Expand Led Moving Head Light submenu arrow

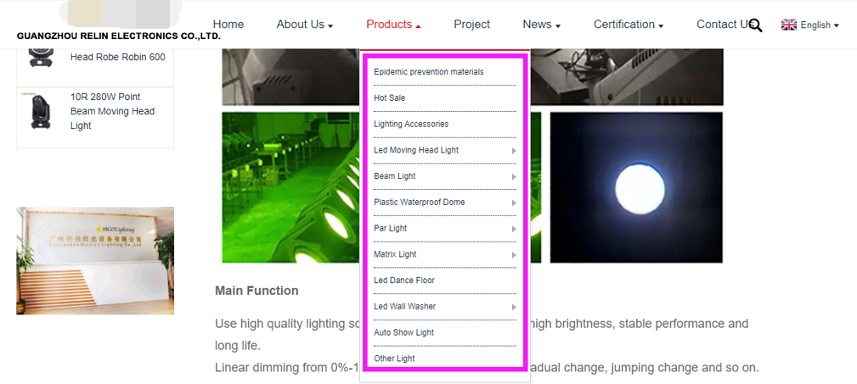513,151
